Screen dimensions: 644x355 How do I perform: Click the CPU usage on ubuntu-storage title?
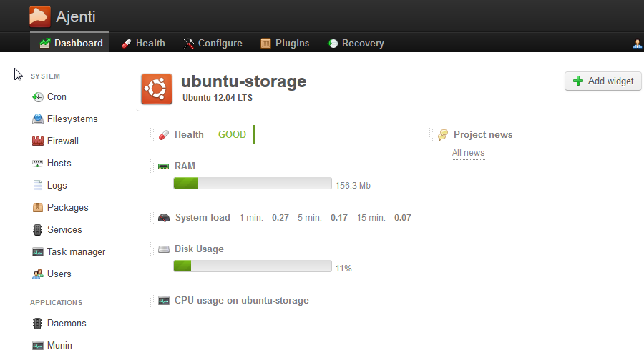242,301
